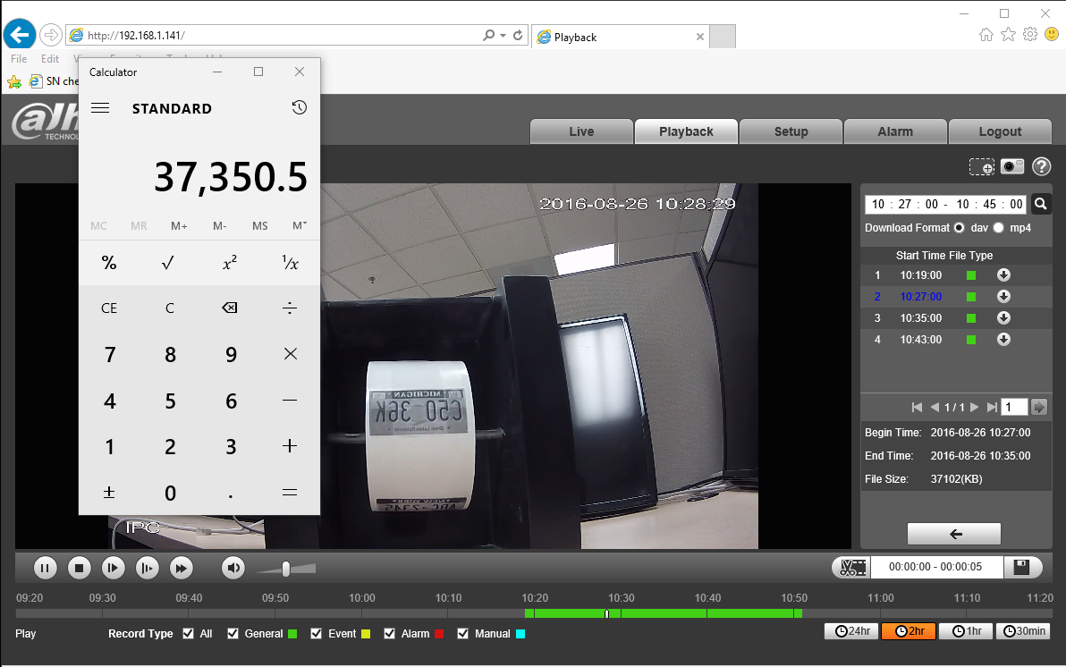Click the Logout tab
Image resolution: width=1066 pixels, height=667 pixels.
(1000, 131)
